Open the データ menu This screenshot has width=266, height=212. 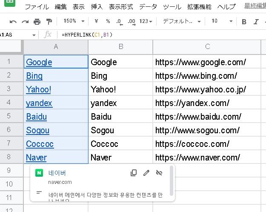(x=148, y=7)
